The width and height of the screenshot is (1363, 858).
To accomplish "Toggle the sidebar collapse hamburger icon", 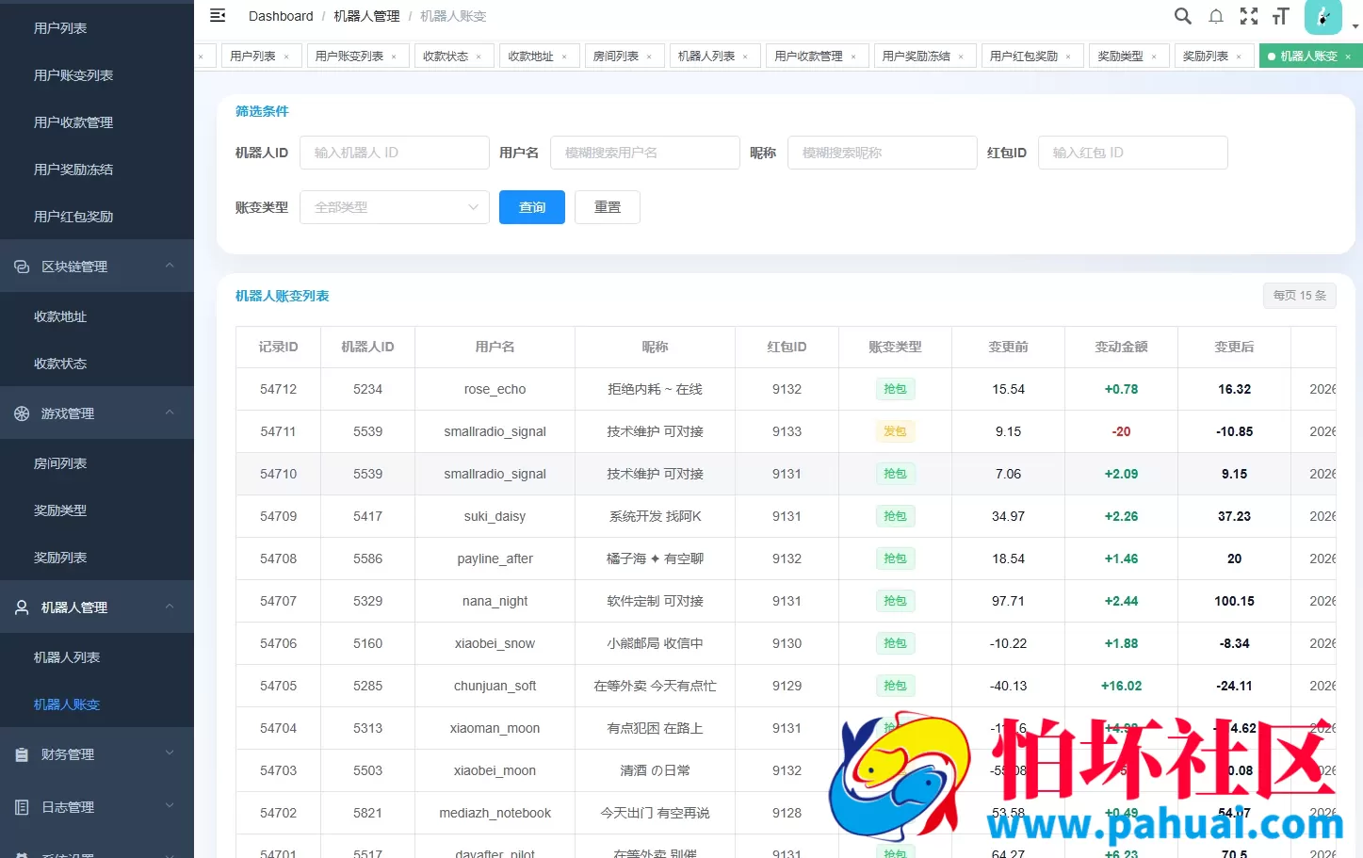I will coord(218,16).
